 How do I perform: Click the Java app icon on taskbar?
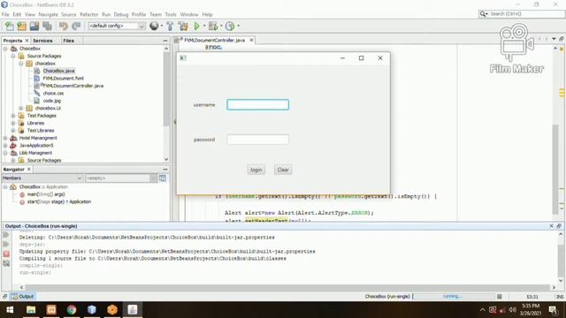[133, 310]
